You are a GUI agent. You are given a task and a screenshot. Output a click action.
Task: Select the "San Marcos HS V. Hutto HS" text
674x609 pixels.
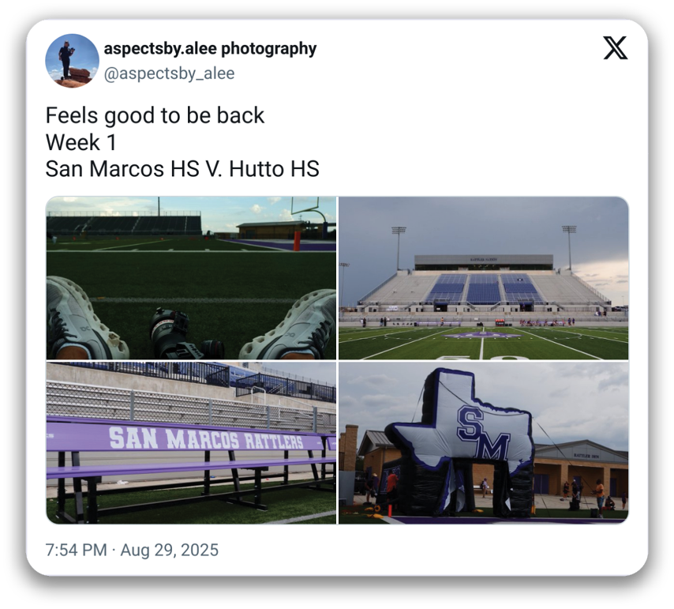point(182,169)
